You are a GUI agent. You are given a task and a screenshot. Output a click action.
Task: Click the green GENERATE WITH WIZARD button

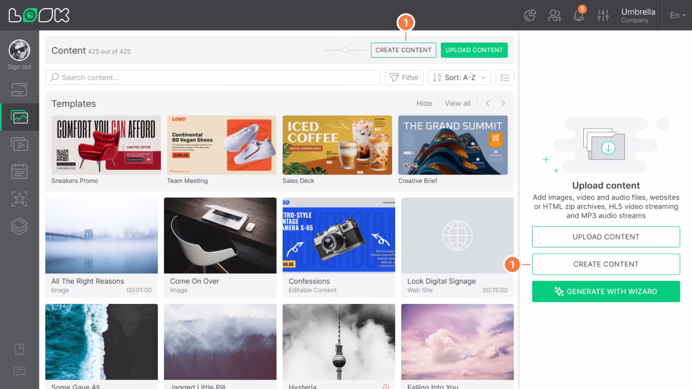click(606, 292)
